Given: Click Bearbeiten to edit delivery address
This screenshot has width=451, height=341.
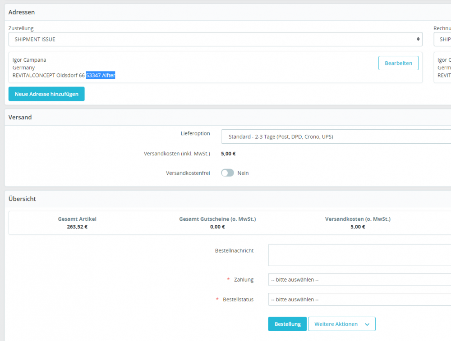Looking at the screenshot, I should [x=398, y=63].
